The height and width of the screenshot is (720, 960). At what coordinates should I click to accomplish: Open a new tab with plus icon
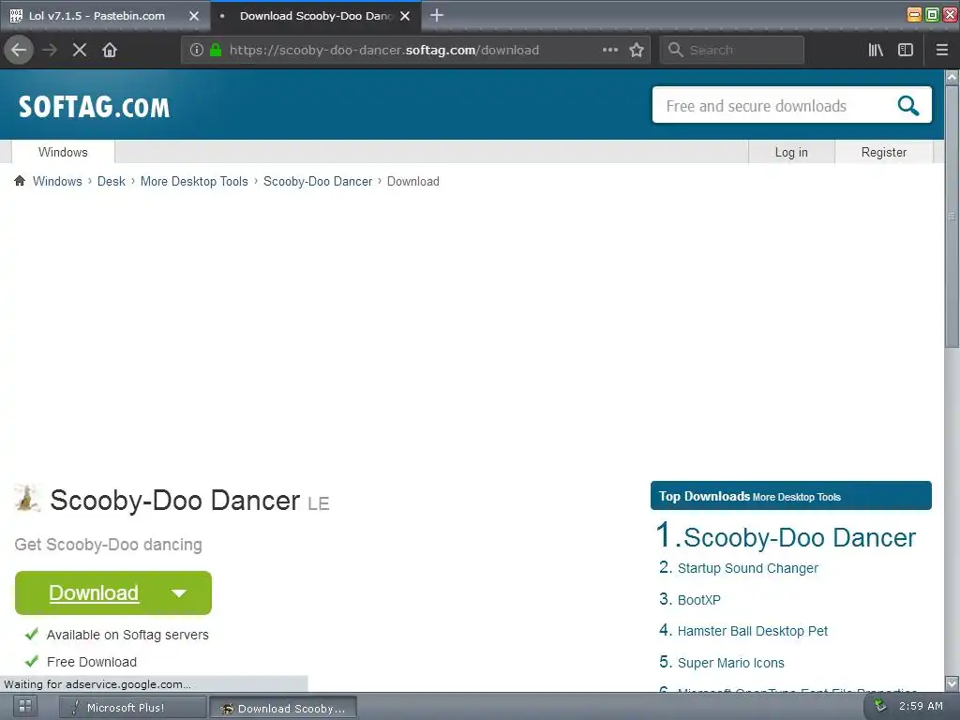437,15
